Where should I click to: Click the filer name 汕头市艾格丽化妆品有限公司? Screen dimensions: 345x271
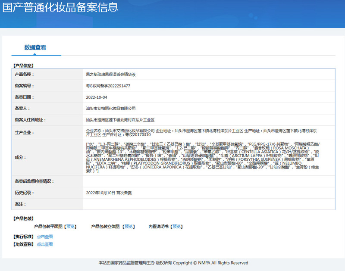[x=111, y=109]
